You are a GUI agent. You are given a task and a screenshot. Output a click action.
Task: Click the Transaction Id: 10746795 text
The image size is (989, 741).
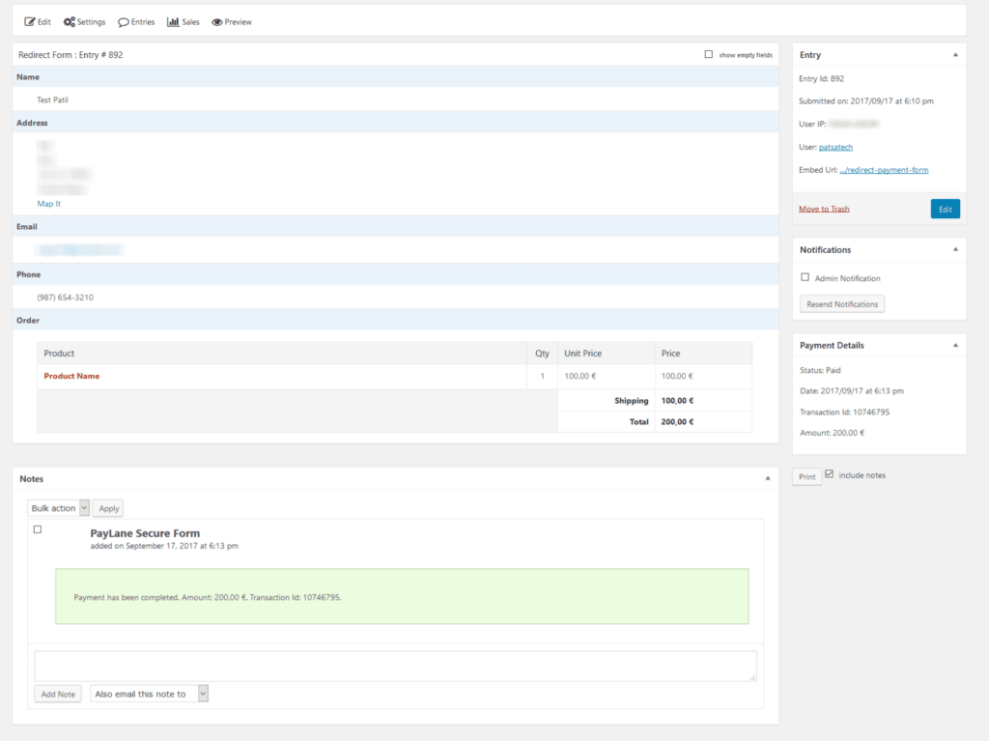844,413
